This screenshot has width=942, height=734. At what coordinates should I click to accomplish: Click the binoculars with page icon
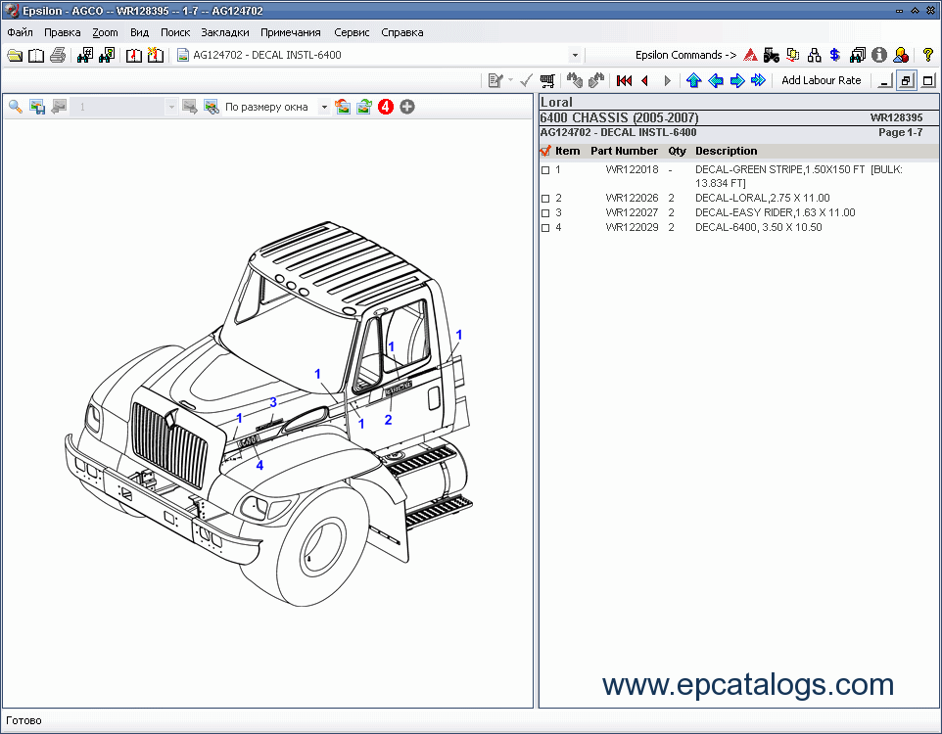click(107, 55)
